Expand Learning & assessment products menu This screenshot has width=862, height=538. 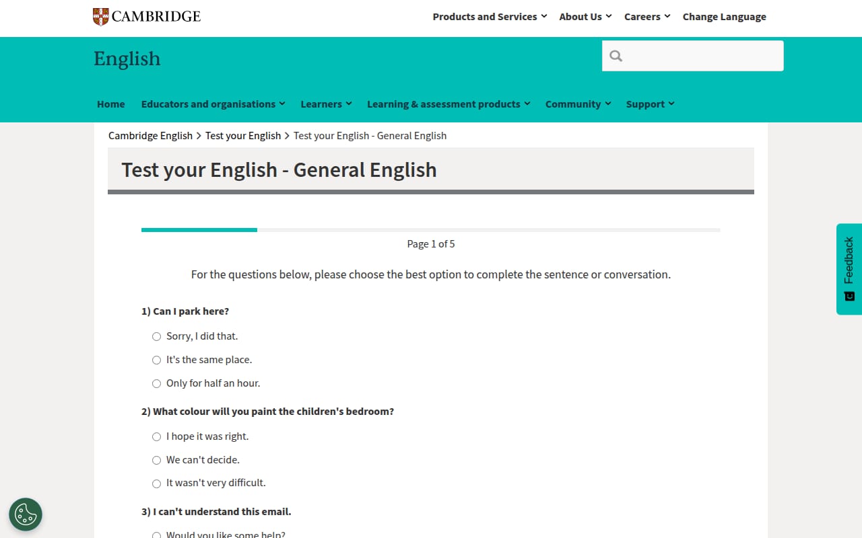coord(449,104)
